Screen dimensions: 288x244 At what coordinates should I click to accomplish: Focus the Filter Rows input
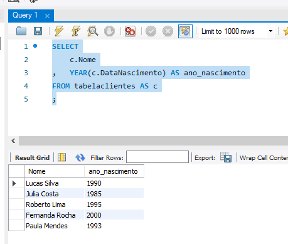point(157,157)
